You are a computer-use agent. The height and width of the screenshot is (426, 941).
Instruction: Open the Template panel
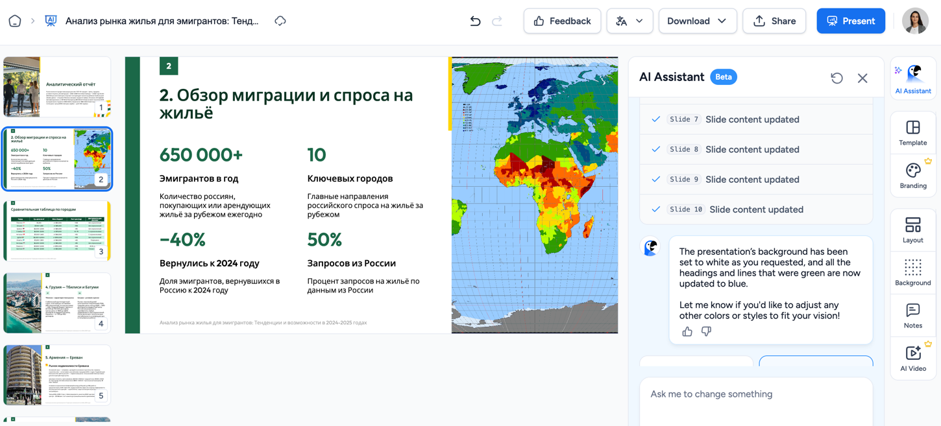913,132
